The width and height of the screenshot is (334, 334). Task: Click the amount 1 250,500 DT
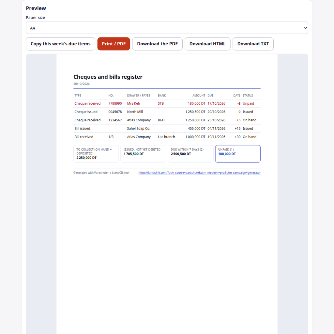195,112
